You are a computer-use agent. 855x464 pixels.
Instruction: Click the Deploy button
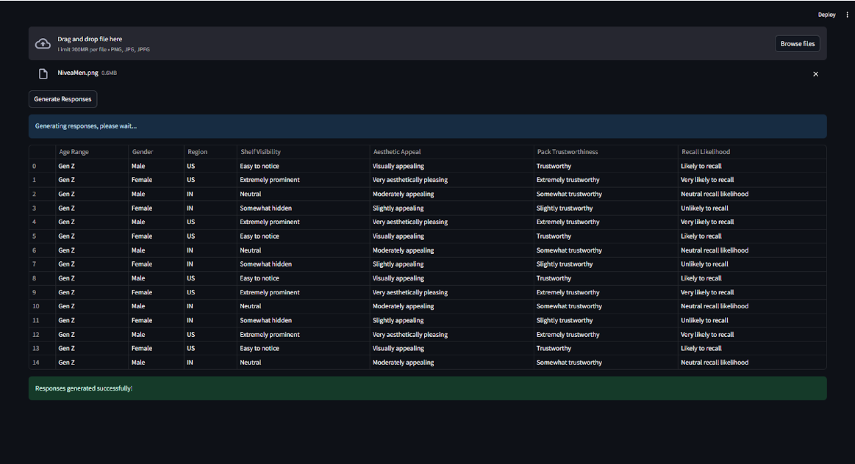tap(826, 15)
